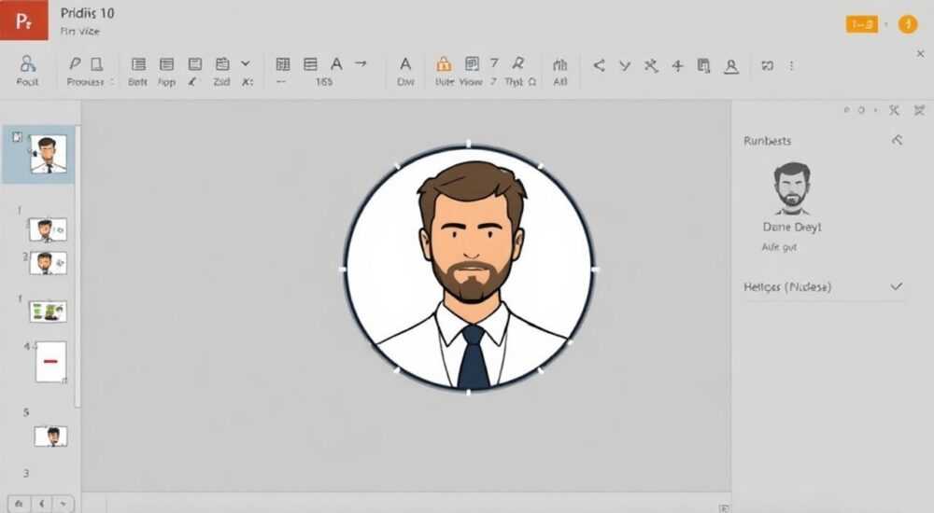Click the chart icon labeled All
This screenshot has height=513, width=934.
click(x=559, y=64)
